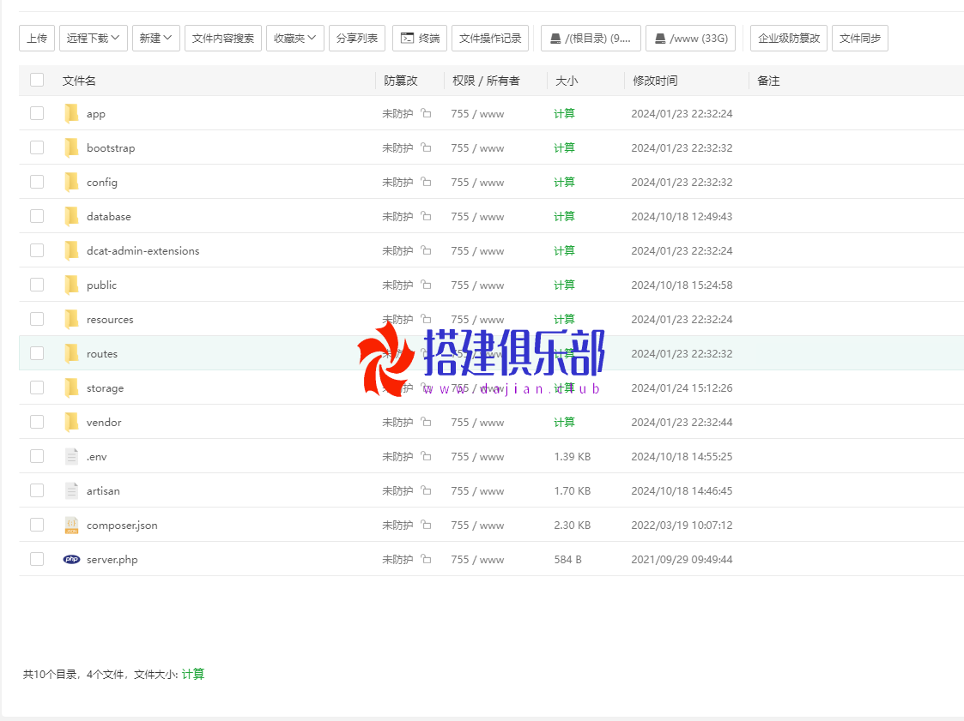This screenshot has width=964, height=721.
Task: Click the composer.json file icon
Action: pos(72,525)
